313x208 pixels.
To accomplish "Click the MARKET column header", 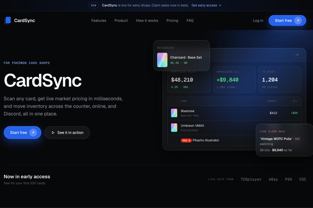I will click(x=272, y=101).
